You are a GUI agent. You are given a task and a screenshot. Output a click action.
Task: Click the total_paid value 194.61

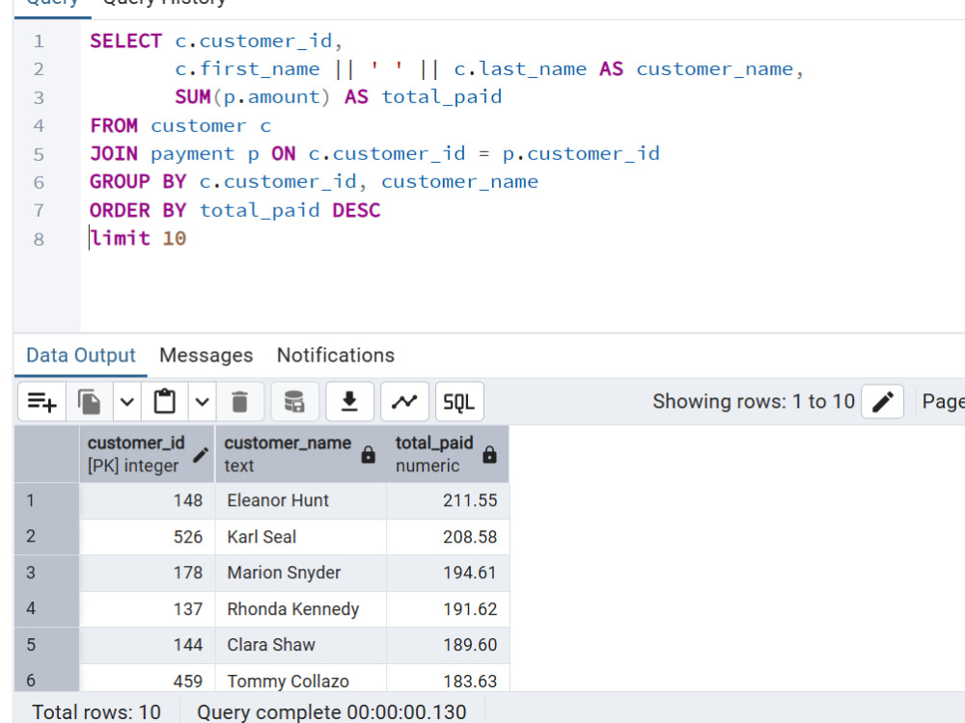448,573
